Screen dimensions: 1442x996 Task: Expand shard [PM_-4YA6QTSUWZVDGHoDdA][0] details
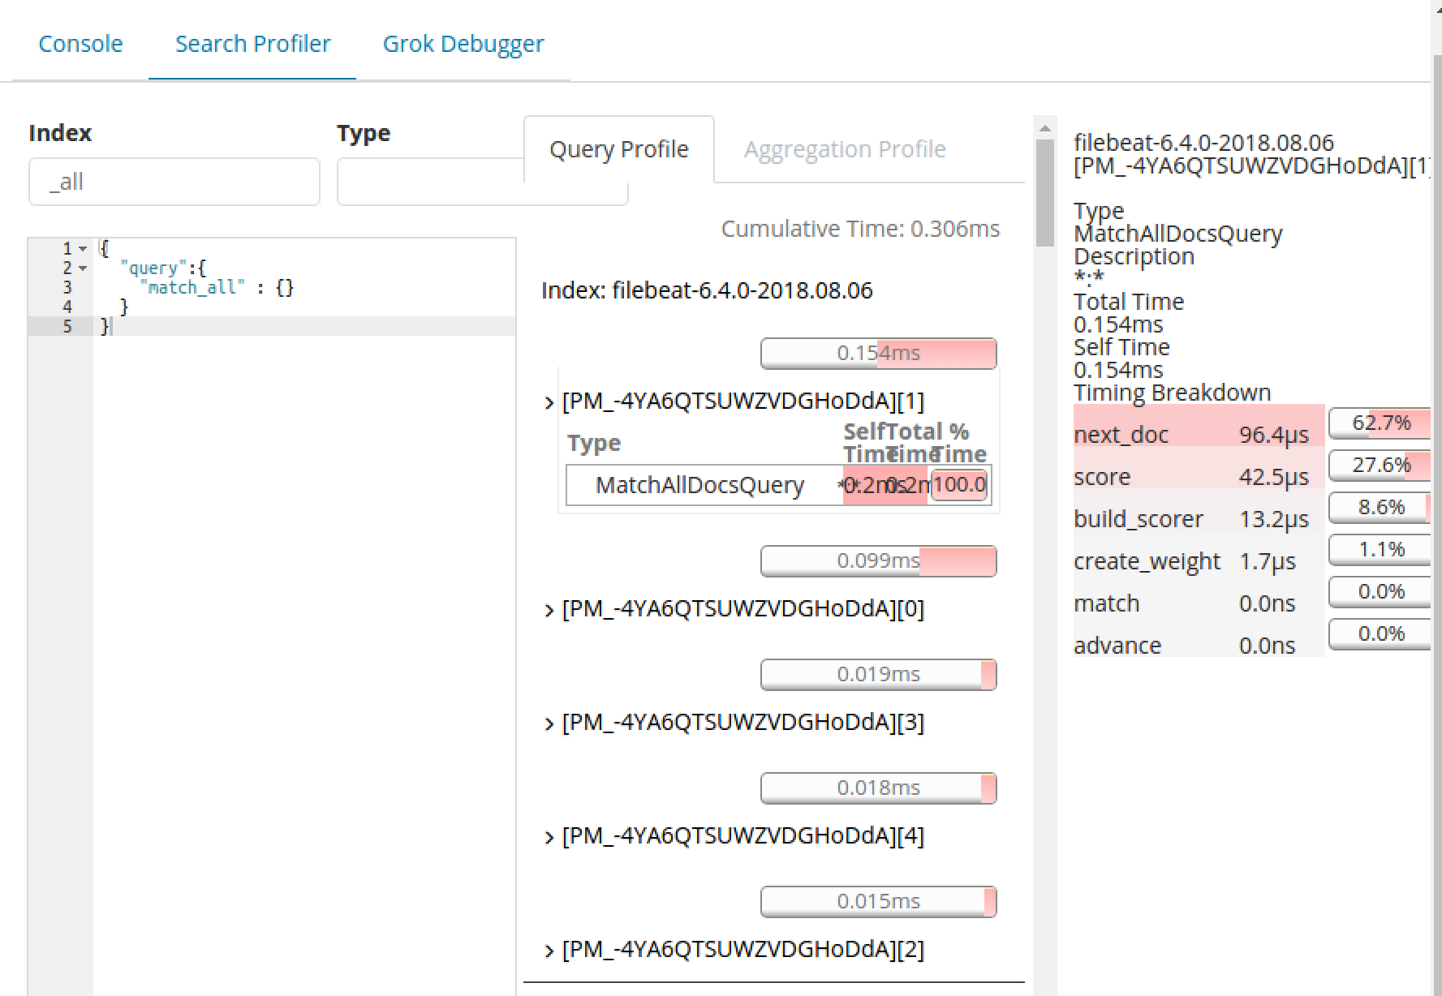pyautogui.click(x=548, y=609)
